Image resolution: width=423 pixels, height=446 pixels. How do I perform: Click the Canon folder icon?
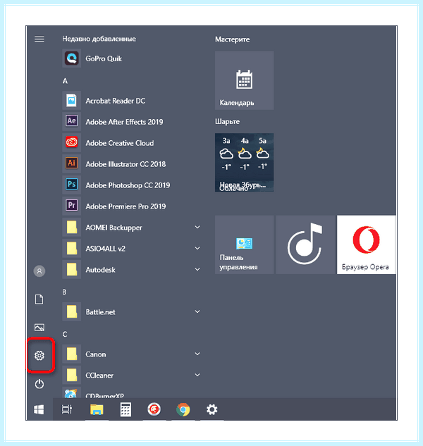(x=71, y=354)
